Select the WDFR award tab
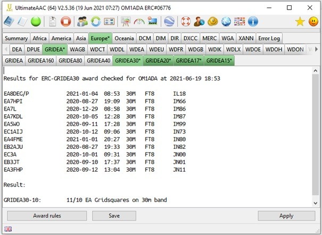The height and width of the screenshot is (235, 322). point(176,49)
